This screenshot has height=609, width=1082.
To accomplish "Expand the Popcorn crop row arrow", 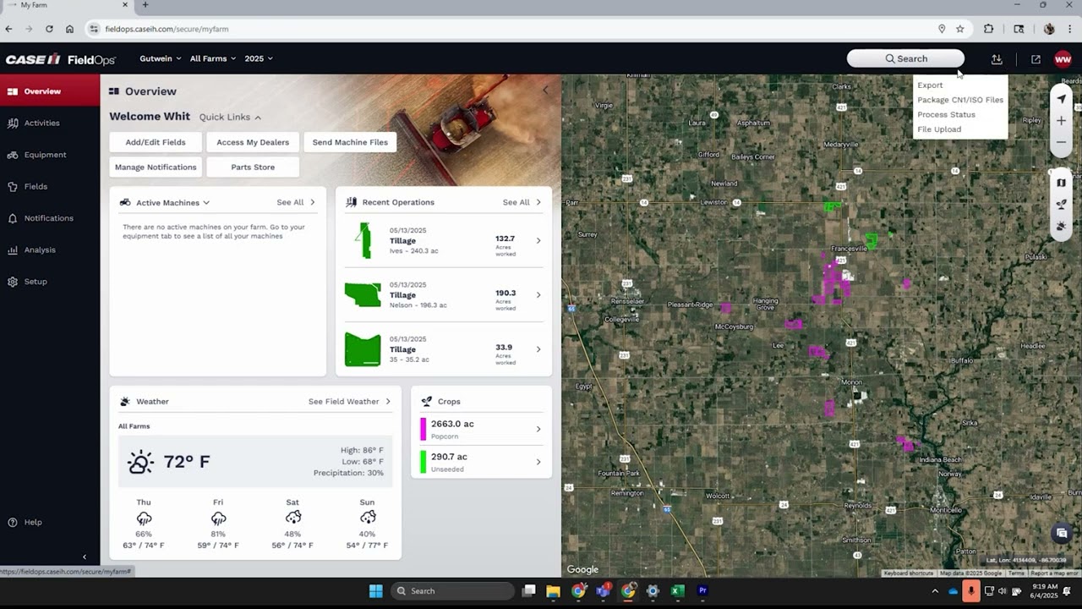I will coord(538,429).
